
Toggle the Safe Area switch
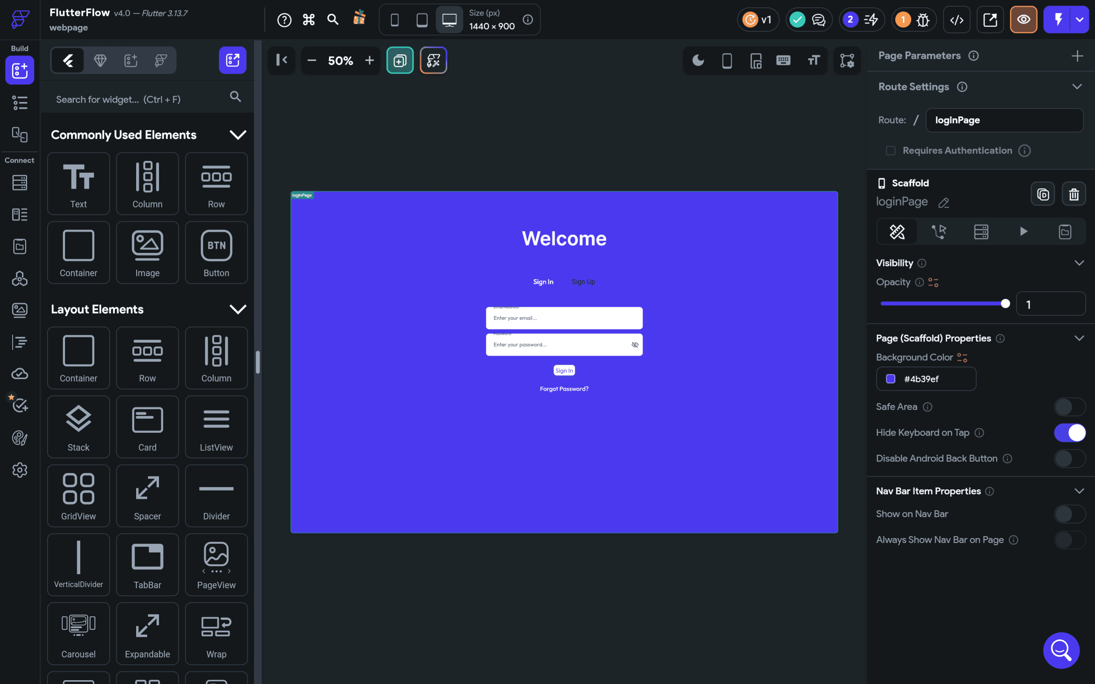pos(1070,407)
